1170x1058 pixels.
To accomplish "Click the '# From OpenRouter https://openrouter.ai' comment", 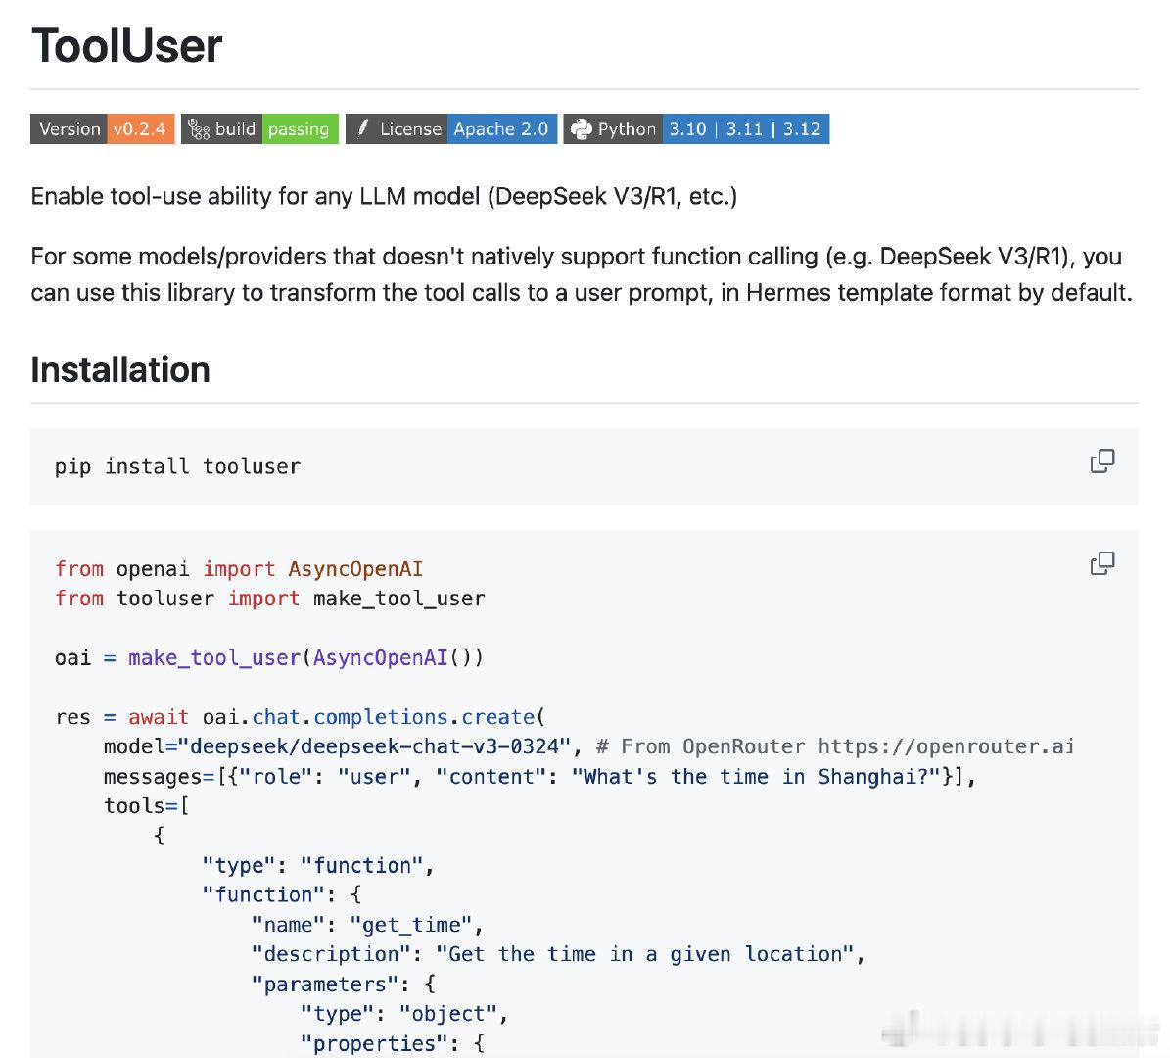I will point(835,746).
